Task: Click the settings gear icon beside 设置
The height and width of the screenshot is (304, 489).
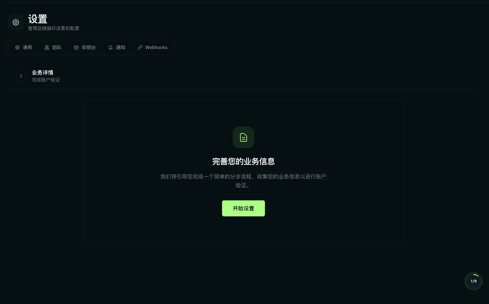Action: (x=16, y=22)
